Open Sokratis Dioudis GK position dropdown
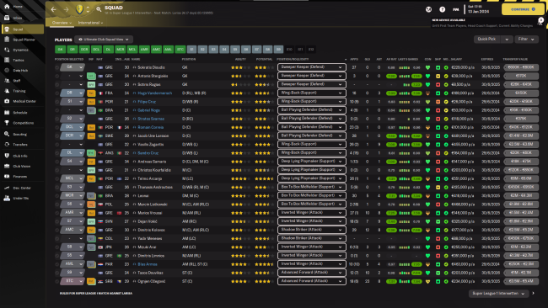548x308 pixels. pos(73,67)
